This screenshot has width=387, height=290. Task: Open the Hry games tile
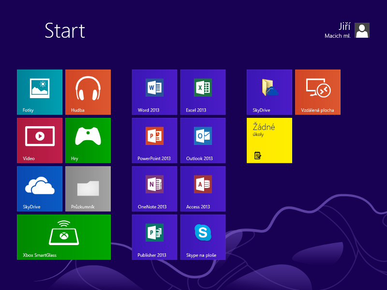(x=88, y=140)
